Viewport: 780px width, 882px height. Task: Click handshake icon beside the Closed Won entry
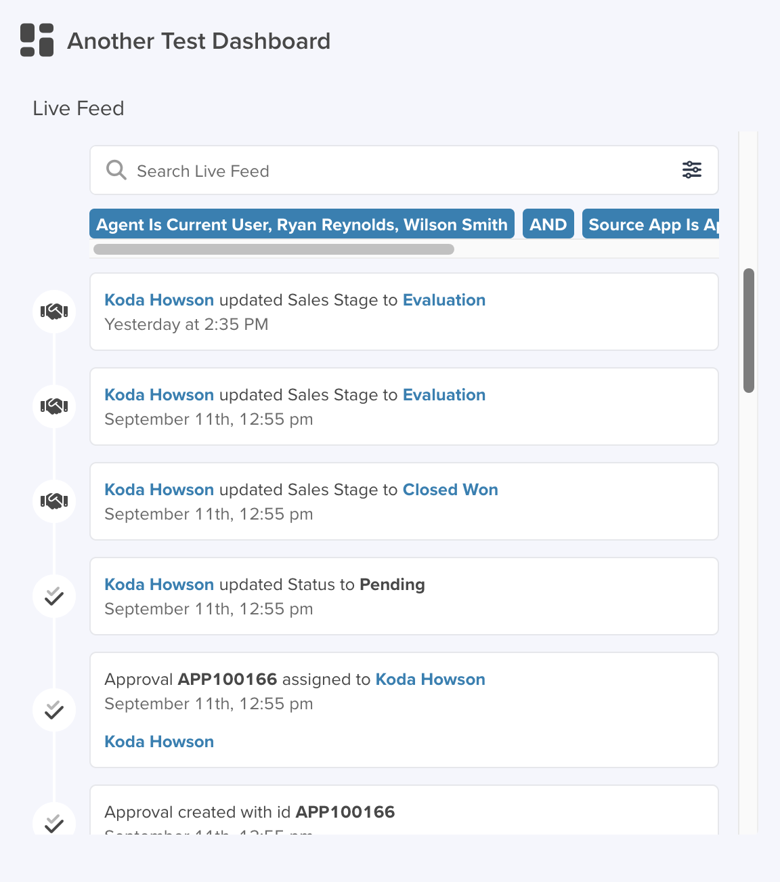(54, 501)
